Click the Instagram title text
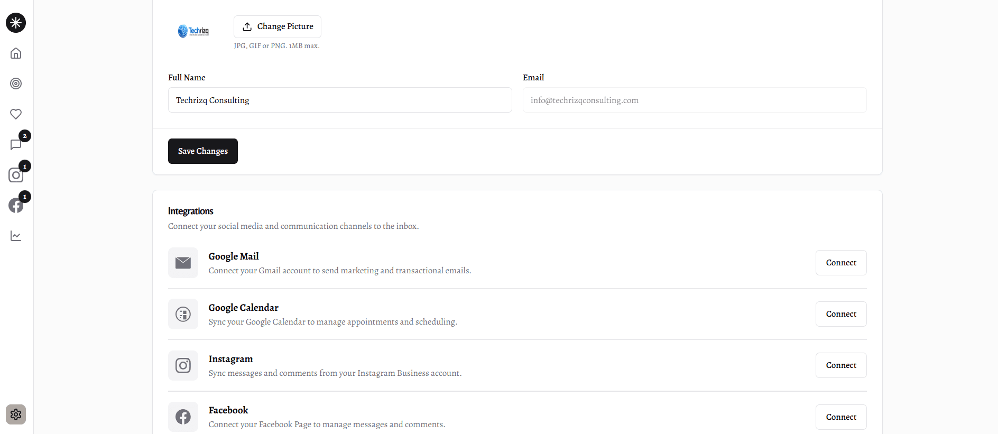This screenshot has height=434, width=998. (230, 359)
